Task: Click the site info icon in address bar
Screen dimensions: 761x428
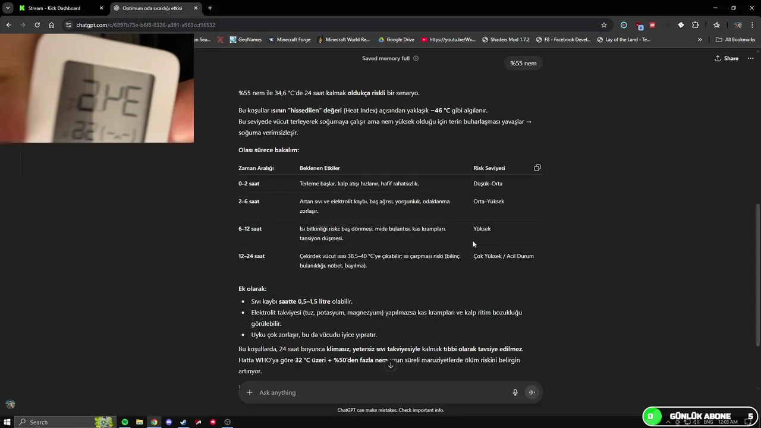Action: point(68,25)
